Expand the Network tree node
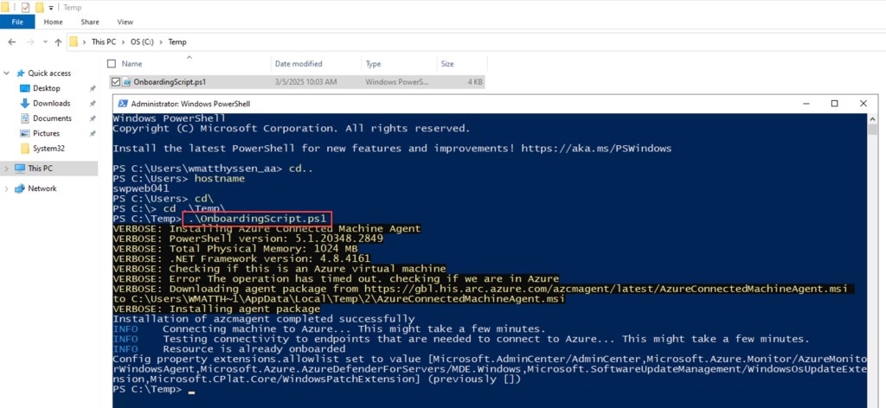 [x=7, y=188]
